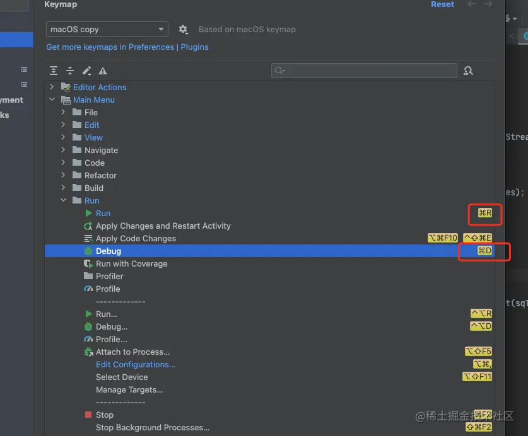Viewport: 528px width, 436px height.
Task: Click the Navigate folder label
Action: coord(102,151)
